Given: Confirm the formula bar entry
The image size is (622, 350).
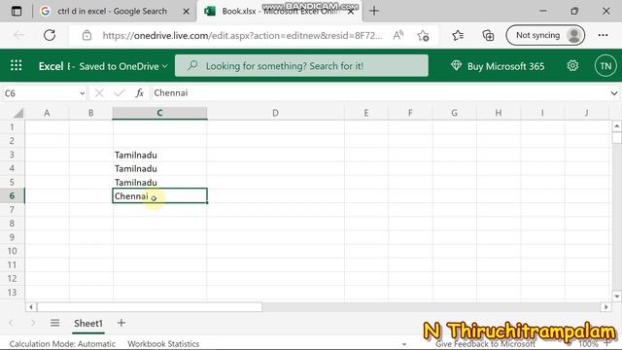Looking at the screenshot, I should pos(119,93).
